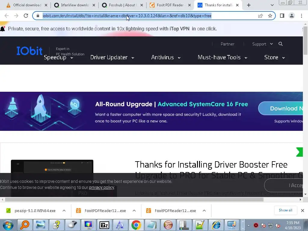Image resolution: width=308 pixels, height=231 pixels.
Task: Click the IObit site search magnifier
Action: click(281, 44)
